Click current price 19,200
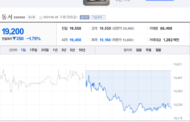This screenshot has height=122, width=190. (13, 31)
